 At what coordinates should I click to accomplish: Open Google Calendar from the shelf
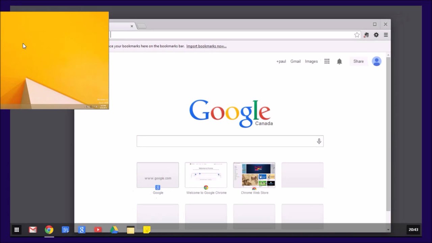pos(65,230)
